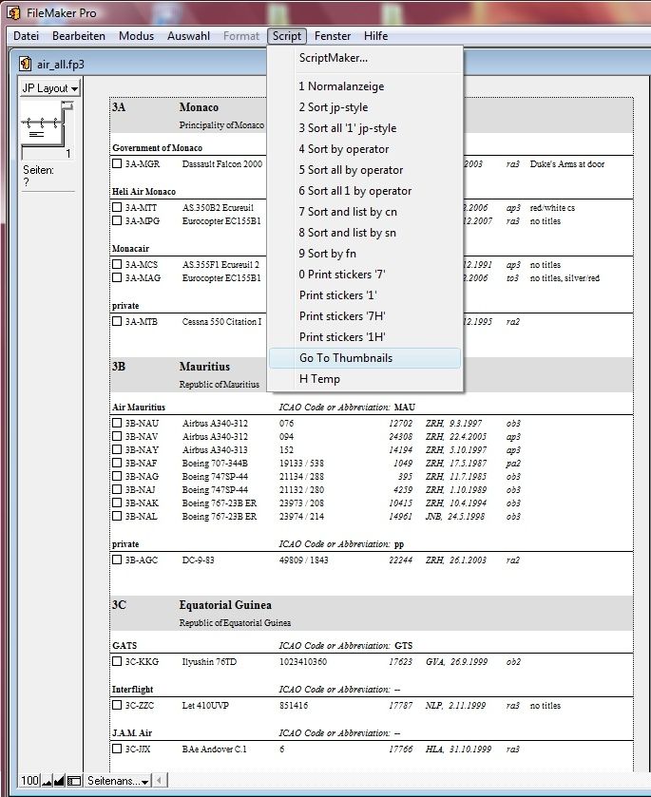Run script 3 Sort all '1' jp-style
Screen dimensions: 651x797
(x=365, y=128)
